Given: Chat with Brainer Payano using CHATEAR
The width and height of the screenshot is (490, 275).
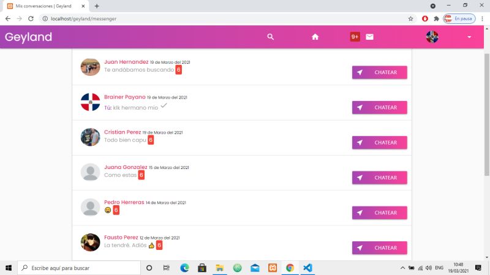Looking at the screenshot, I should 379,107.
